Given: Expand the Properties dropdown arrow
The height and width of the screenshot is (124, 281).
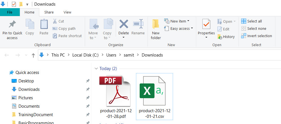Looking at the screenshot, I should pyautogui.click(x=206, y=37).
